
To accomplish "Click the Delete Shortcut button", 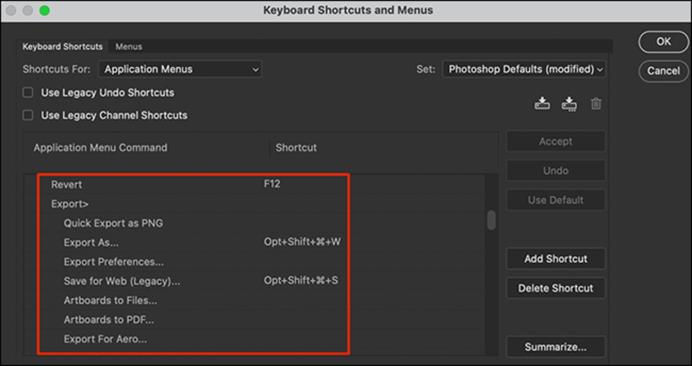I will click(556, 288).
